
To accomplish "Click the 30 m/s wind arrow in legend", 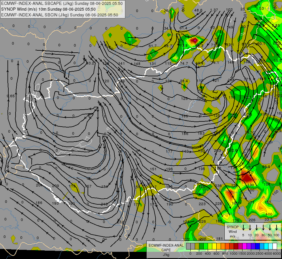I will [263, 228].
